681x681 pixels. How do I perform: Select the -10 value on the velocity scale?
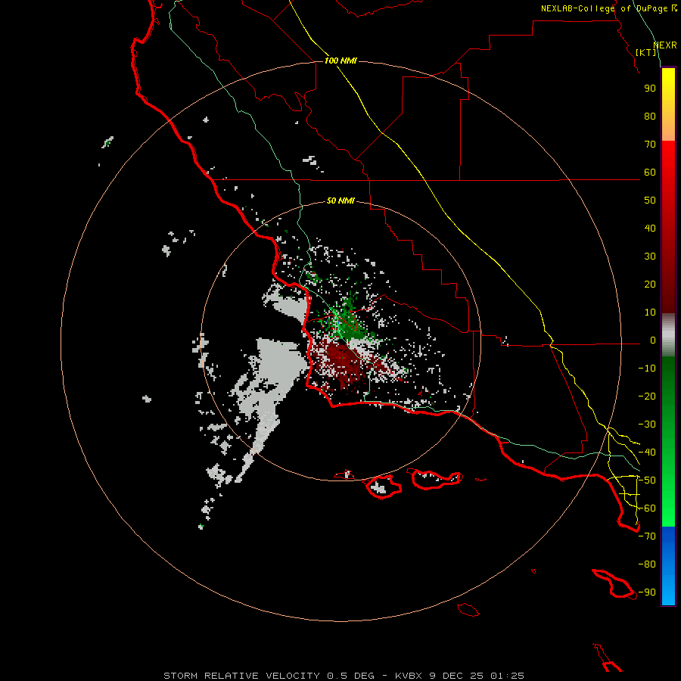[647, 368]
